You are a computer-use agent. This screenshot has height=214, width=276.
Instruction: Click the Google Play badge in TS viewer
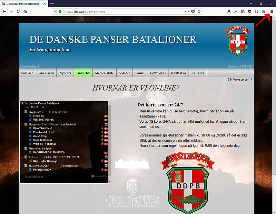point(99,176)
